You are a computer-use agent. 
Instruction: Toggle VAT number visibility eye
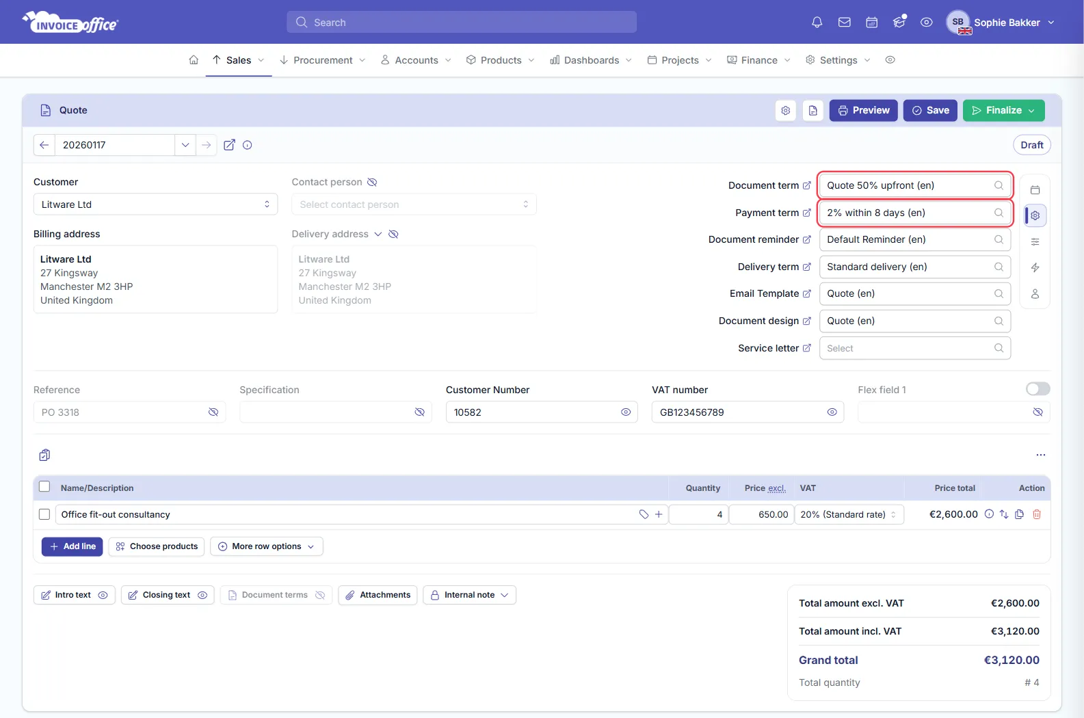coord(832,412)
